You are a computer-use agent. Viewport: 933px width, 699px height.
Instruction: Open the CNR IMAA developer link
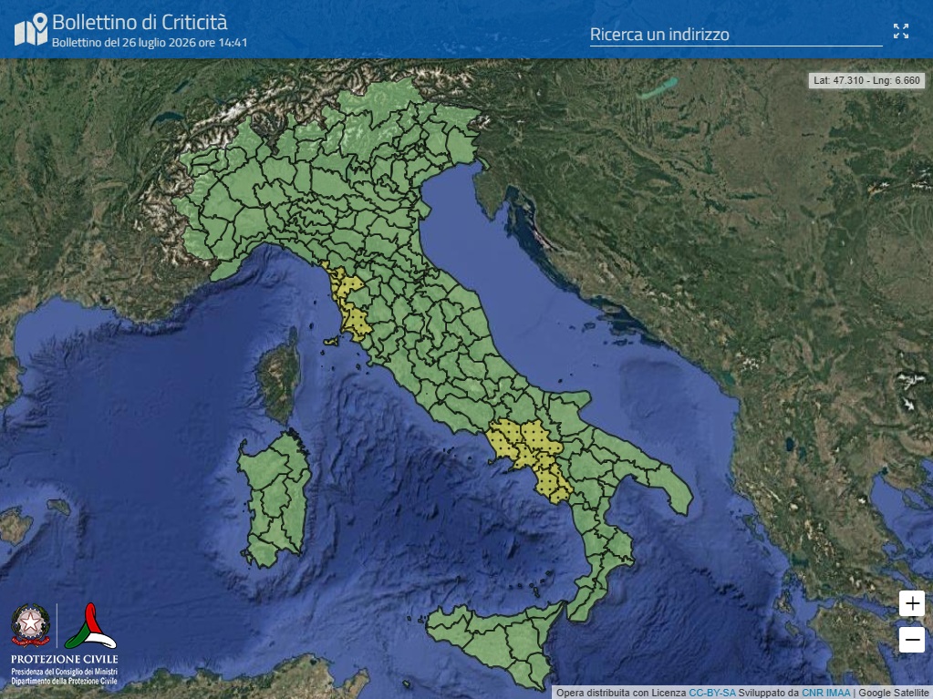point(826,693)
